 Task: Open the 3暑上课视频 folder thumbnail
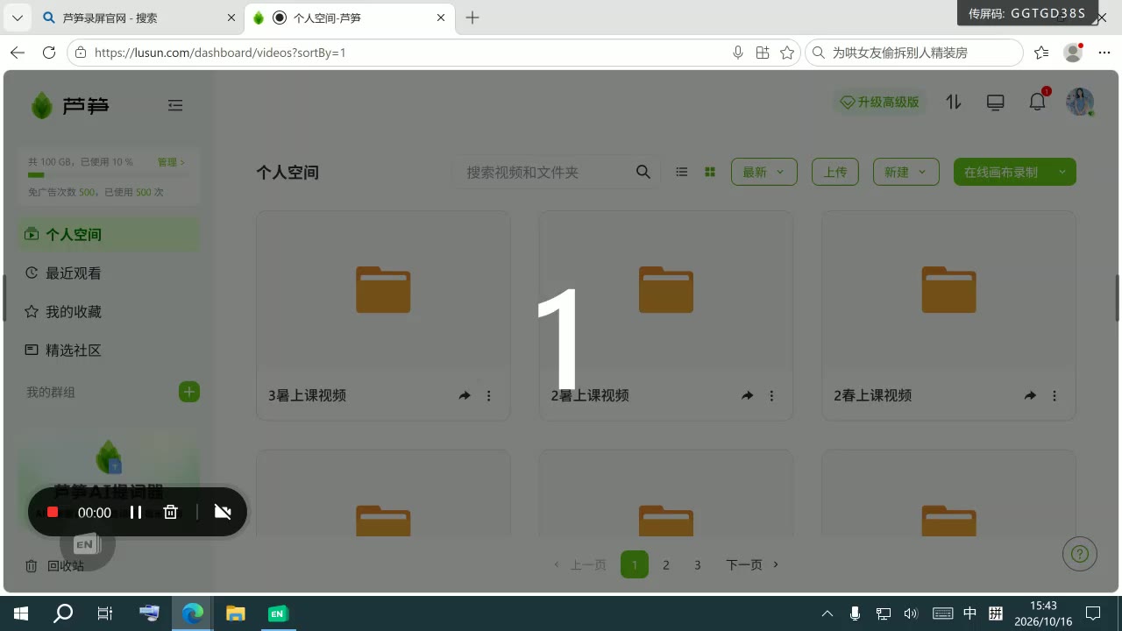point(383,289)
